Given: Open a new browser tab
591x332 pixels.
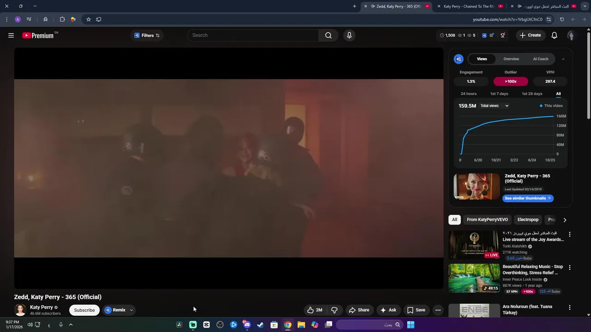Looking at the screenshot, I should tap(355, 6).
